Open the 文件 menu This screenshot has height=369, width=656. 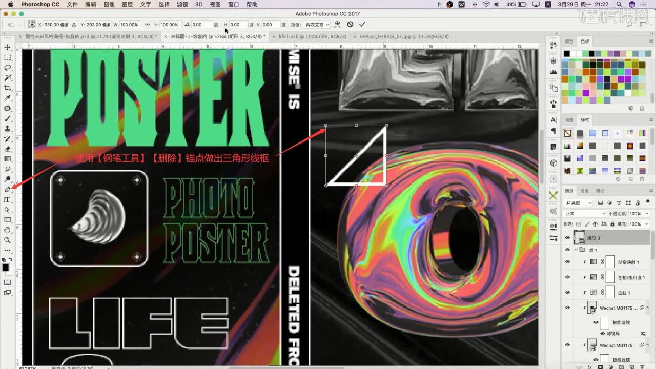72,4
